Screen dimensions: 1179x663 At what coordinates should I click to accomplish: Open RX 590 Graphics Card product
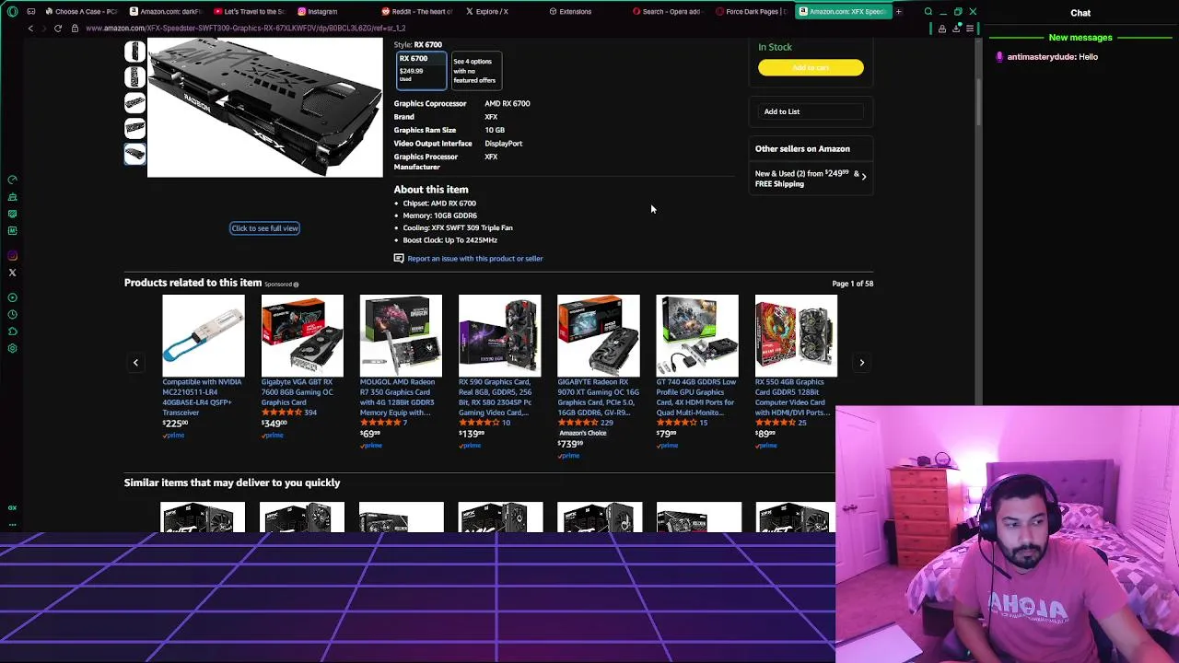click(496, 397)
